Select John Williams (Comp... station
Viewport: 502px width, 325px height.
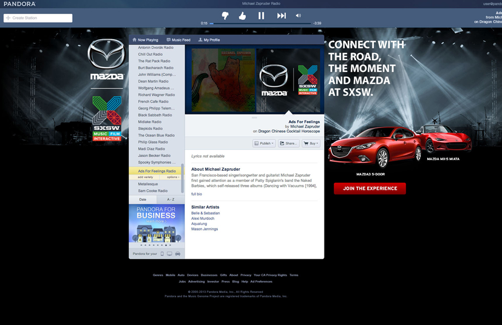157,74
